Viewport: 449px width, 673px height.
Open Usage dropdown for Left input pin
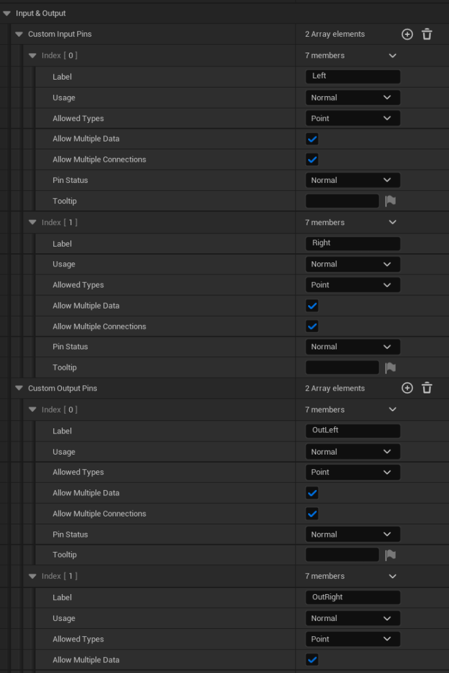(352, 98)
